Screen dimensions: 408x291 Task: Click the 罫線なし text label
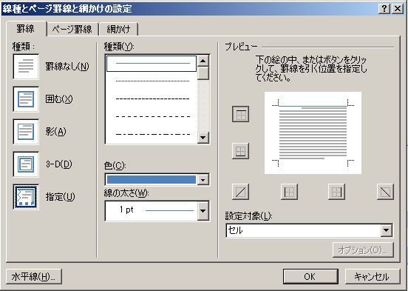pyautogui.click(x=67, y=67)
